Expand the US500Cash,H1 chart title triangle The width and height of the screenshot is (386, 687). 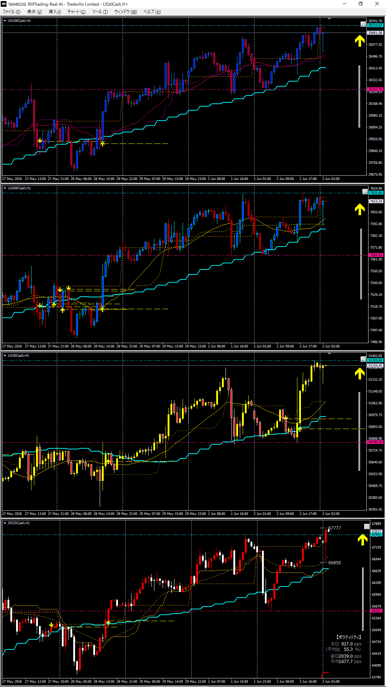(x=5, y=188)
